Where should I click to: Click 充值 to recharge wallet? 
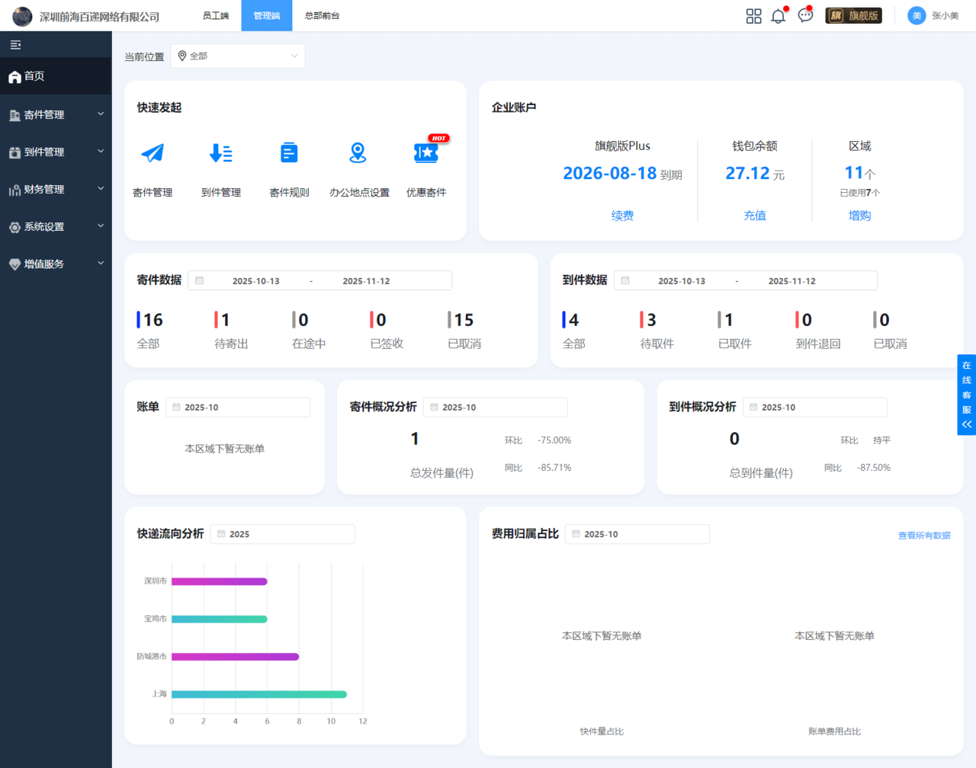click(755, 216)
